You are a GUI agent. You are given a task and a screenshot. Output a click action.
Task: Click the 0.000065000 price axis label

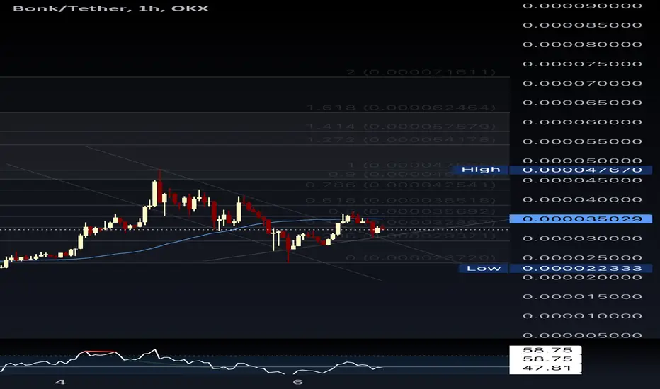pos(582,103)
